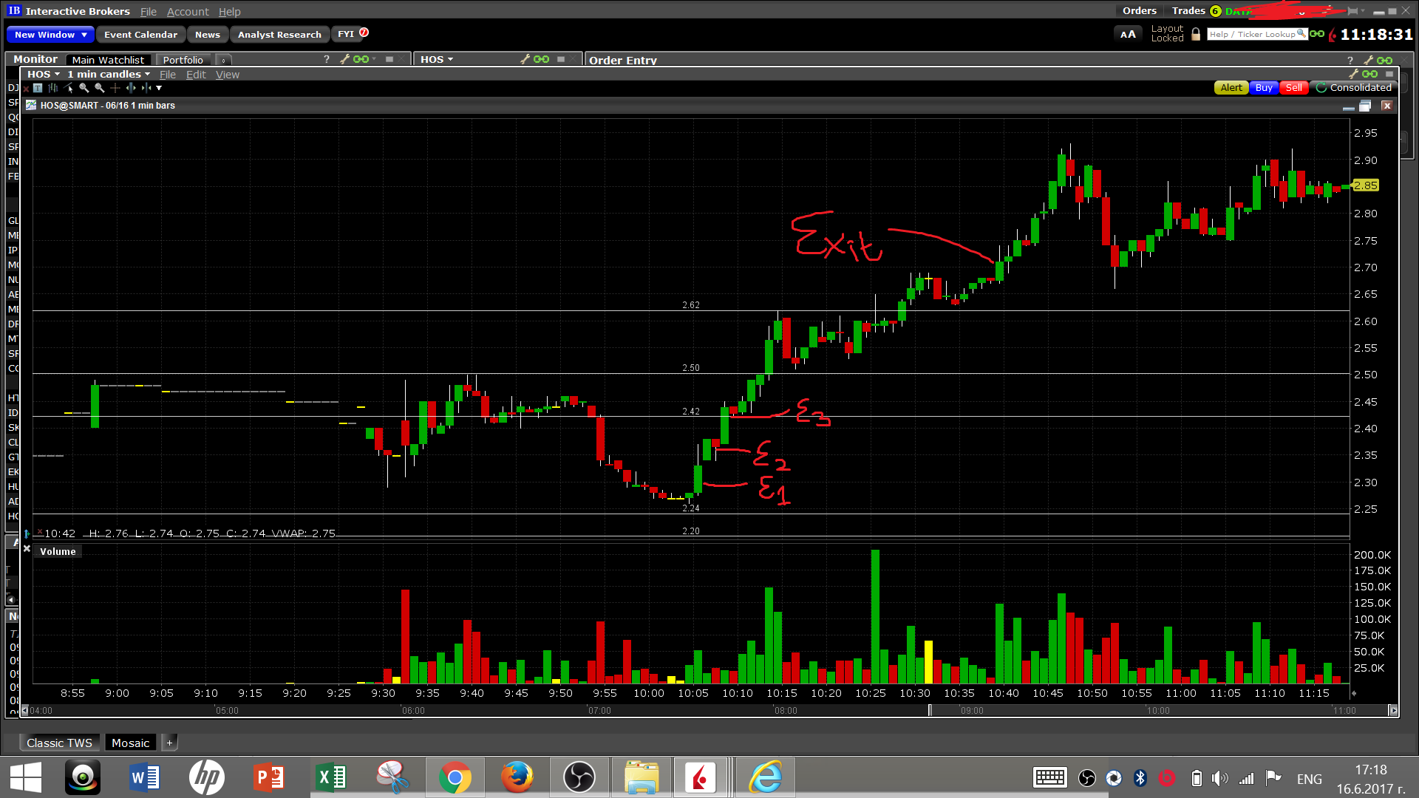Image resolution: width=1419 pixels, height=798 pixels.
Task: Switch to the Portfolio tab
Action: click(x=183, y=60)
